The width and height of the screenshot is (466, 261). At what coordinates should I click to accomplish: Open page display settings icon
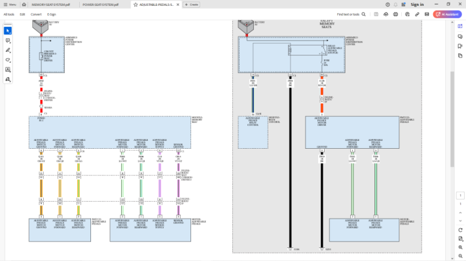(x=460, y=239)
